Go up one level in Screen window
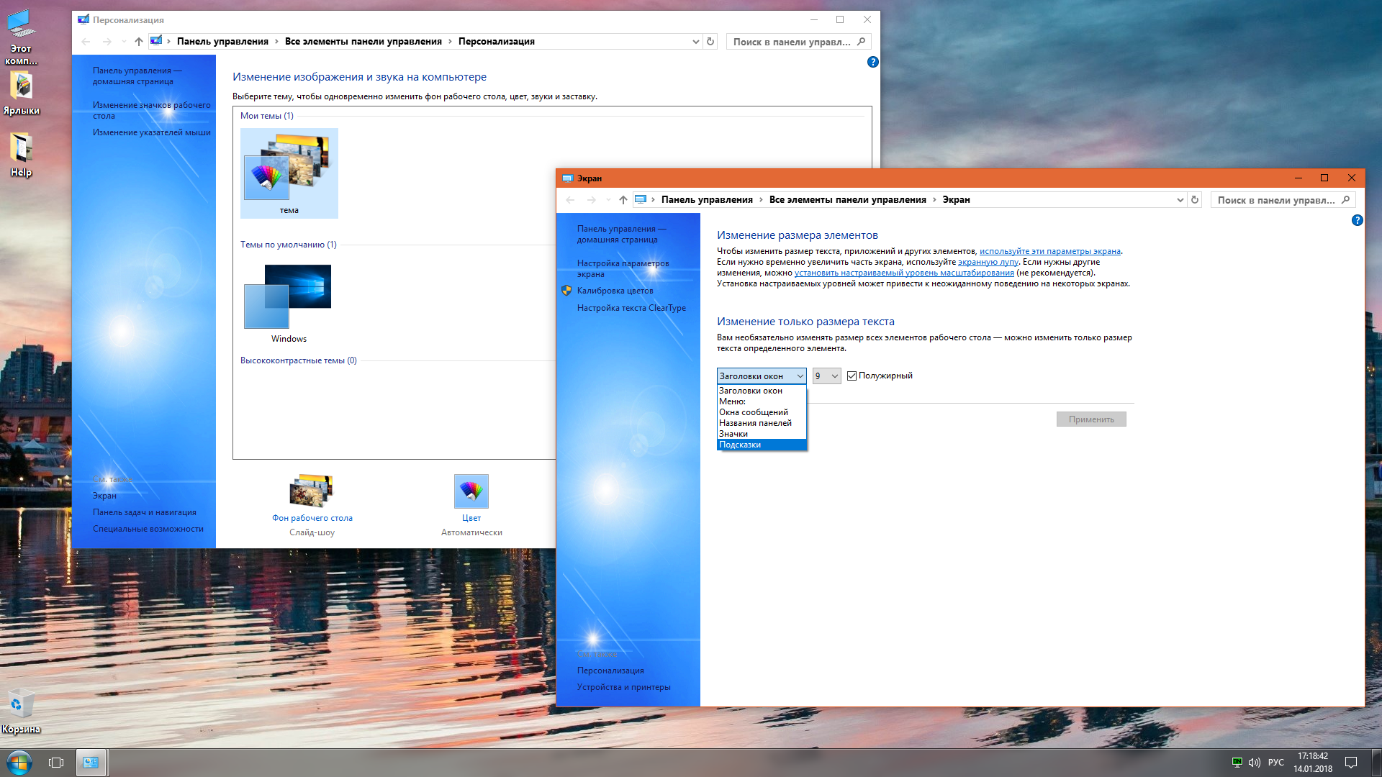 [623, 200]
